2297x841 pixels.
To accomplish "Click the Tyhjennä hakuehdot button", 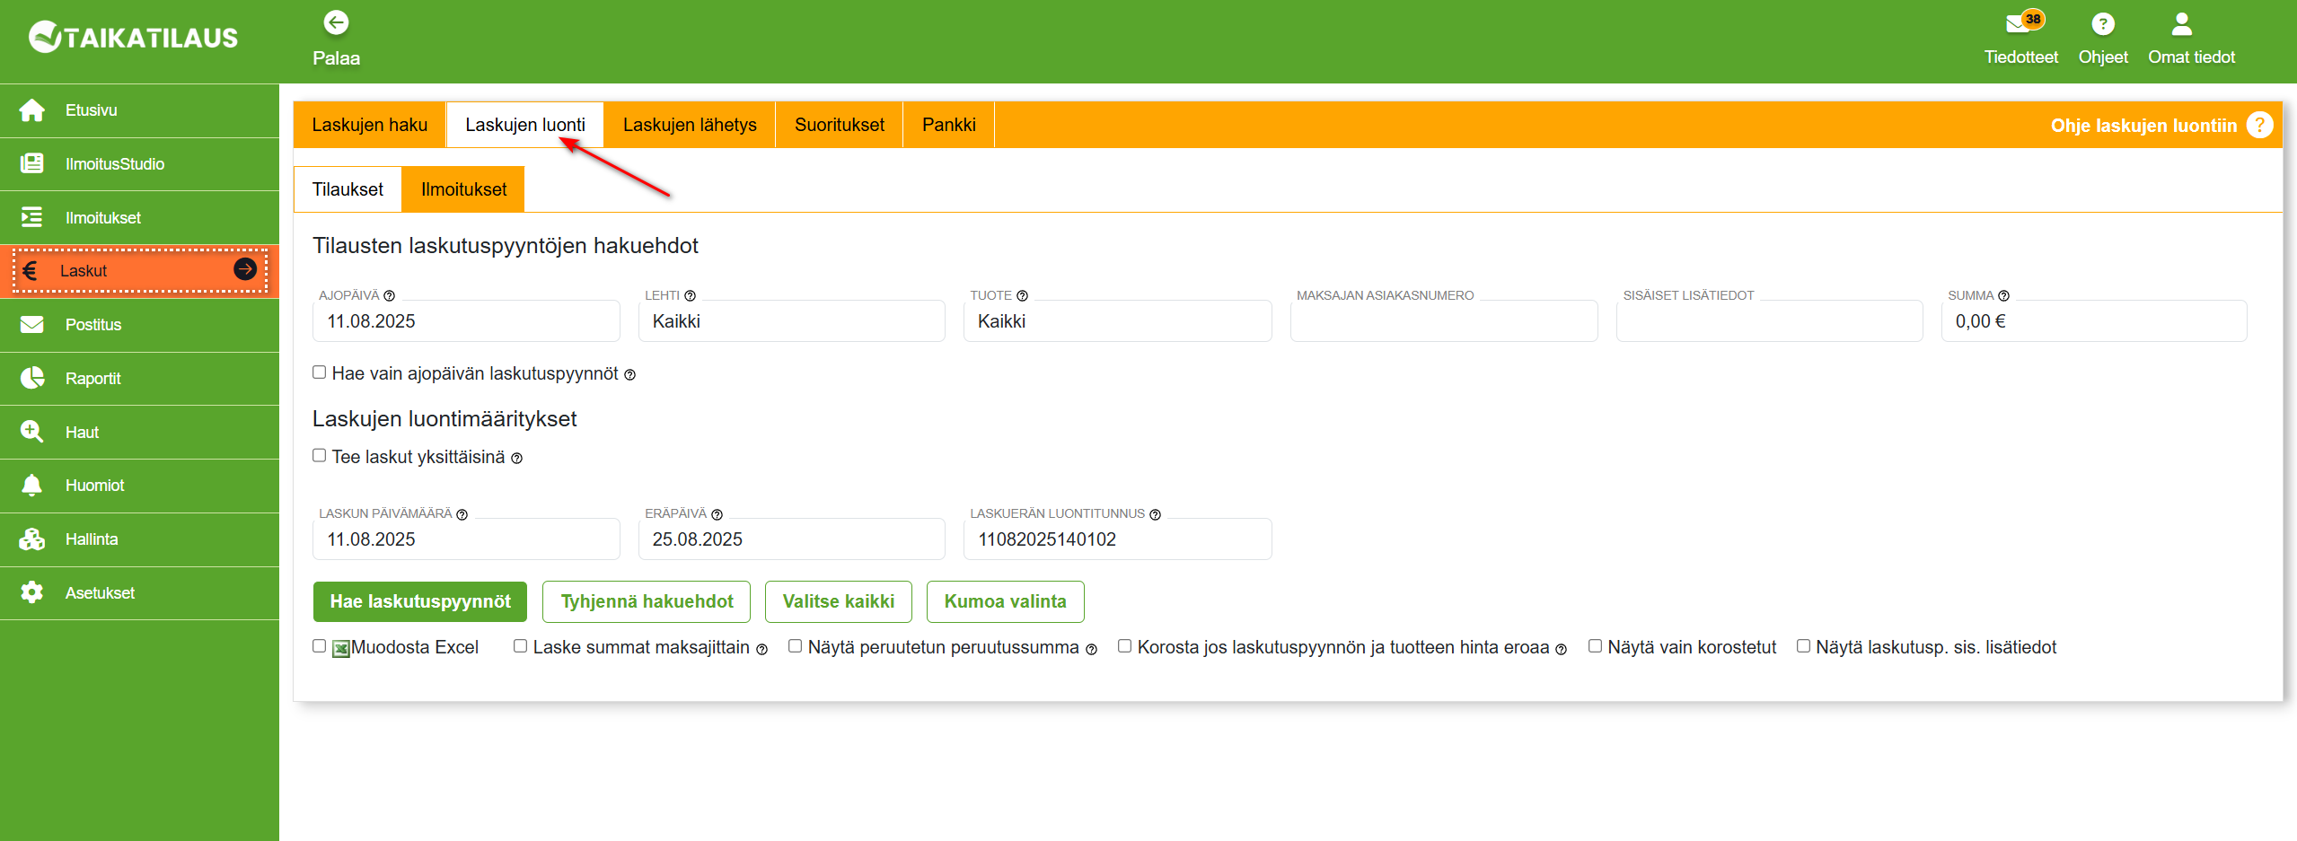I will point(646,601).
